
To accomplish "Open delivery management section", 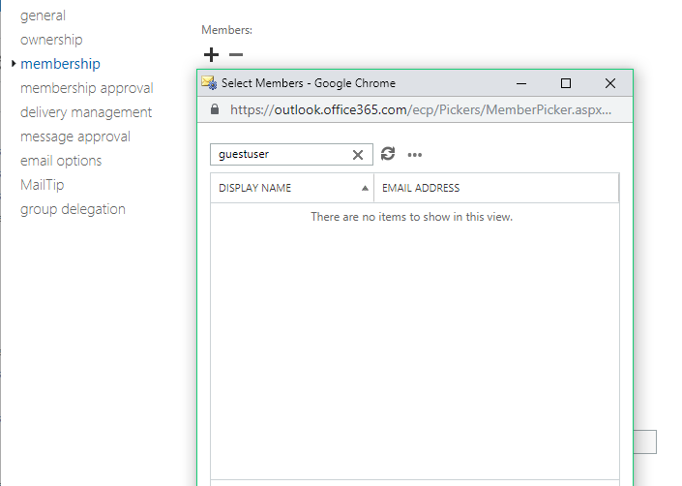I will pos(86,112).
